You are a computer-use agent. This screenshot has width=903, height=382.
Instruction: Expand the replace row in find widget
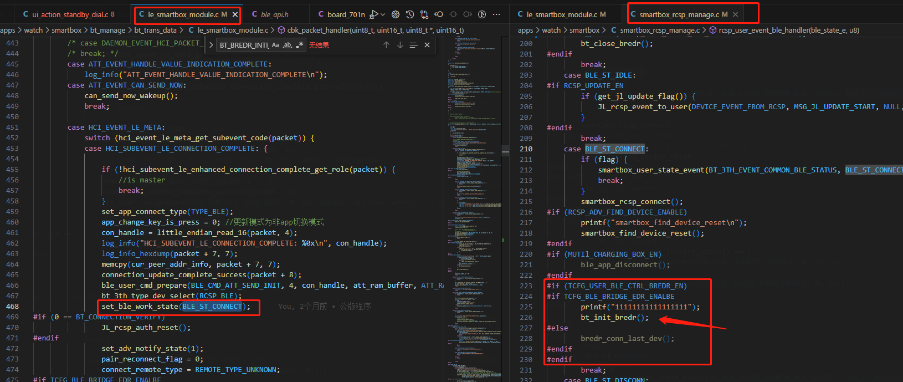tap(211, 45)
